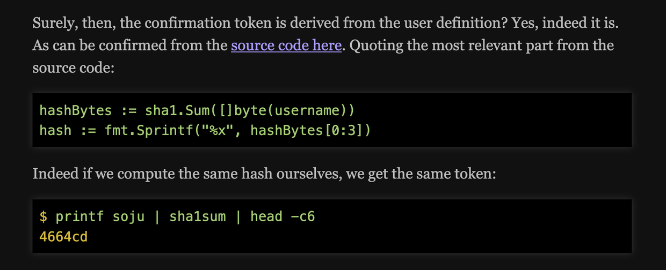This screenshot has height=270, width=666.
Task: Click the "hashBytes[0:3]" slice expression
Action: point(306,130)
